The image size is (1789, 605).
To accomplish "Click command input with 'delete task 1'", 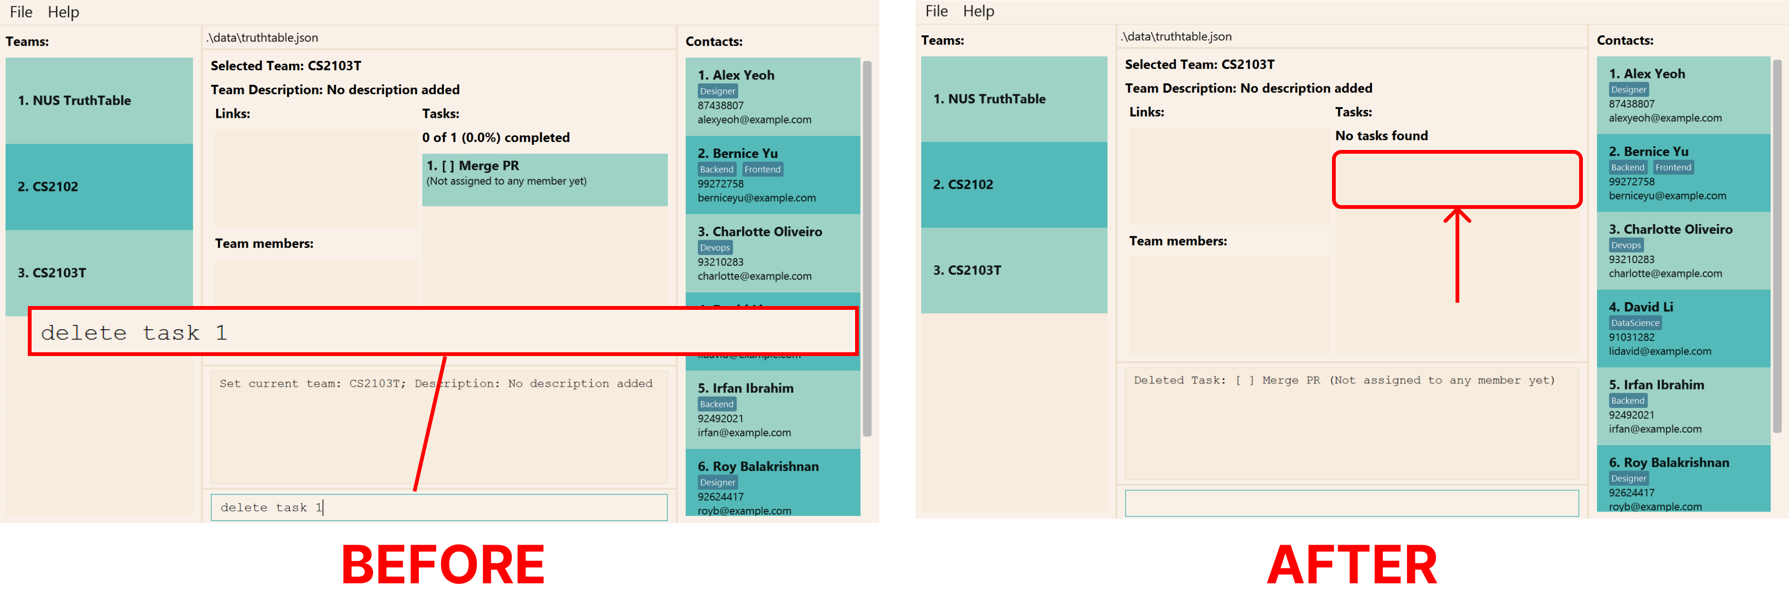I will [439, 508].
